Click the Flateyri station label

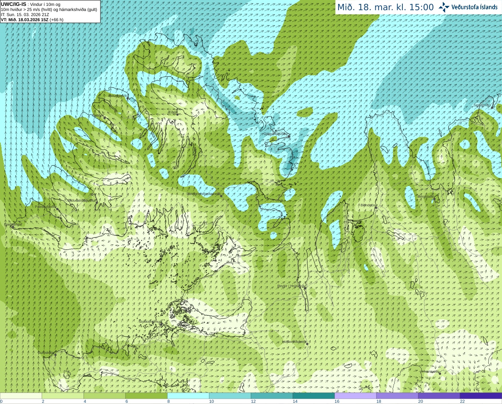click(x=98, y=115)
